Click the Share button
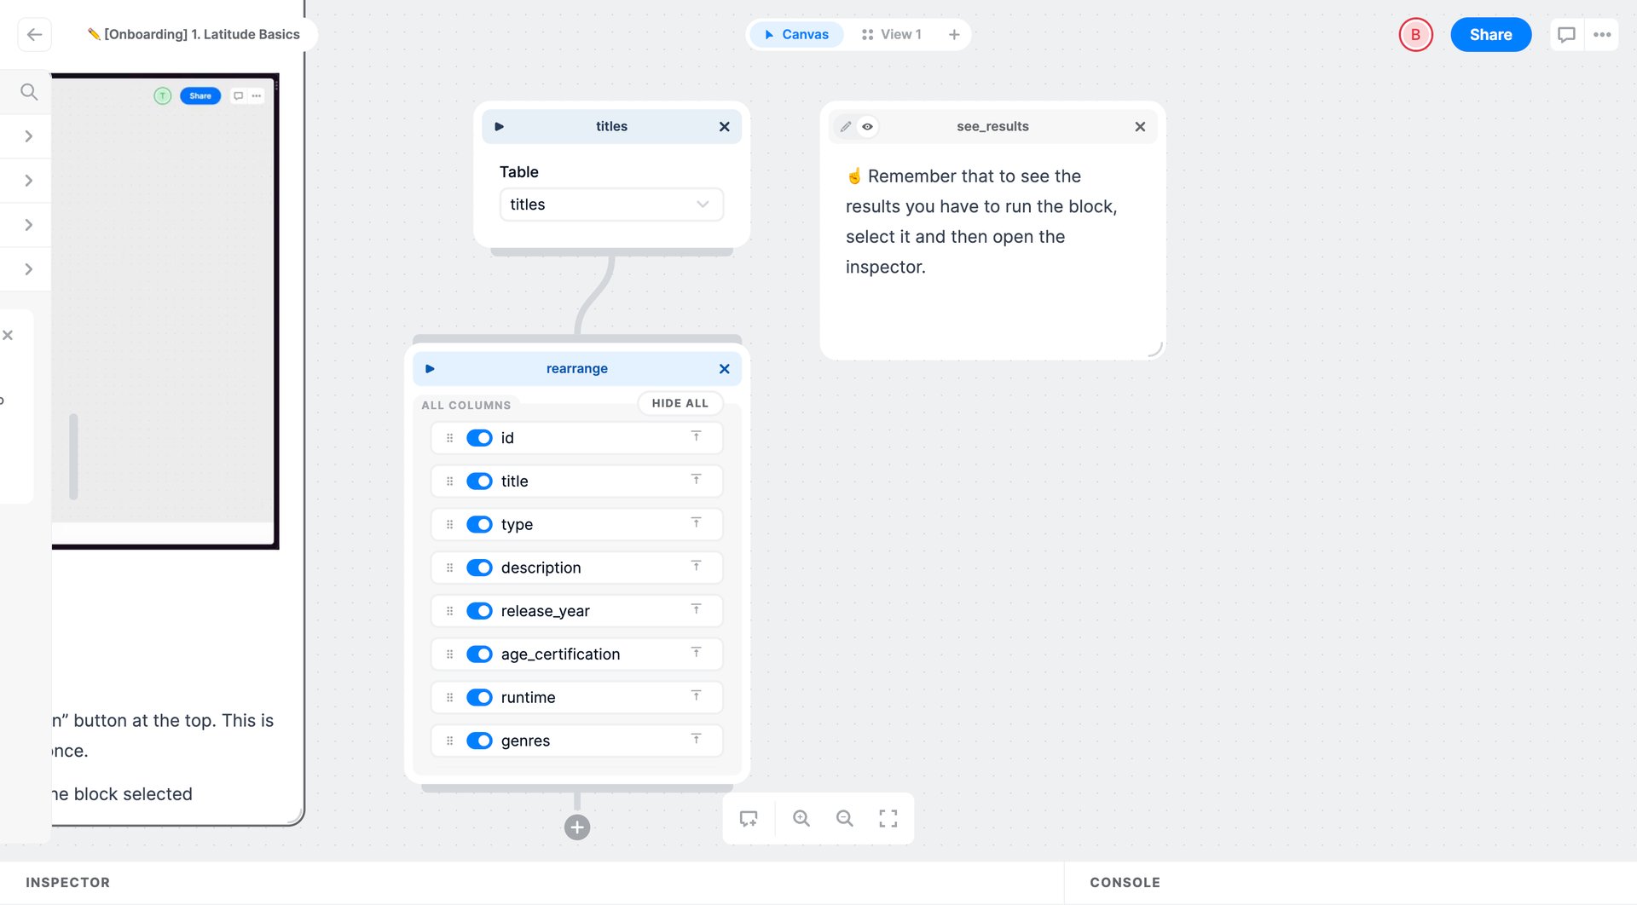Image resolution: width=1637 pixels, height=905 pixels. tap(1490, 34)
